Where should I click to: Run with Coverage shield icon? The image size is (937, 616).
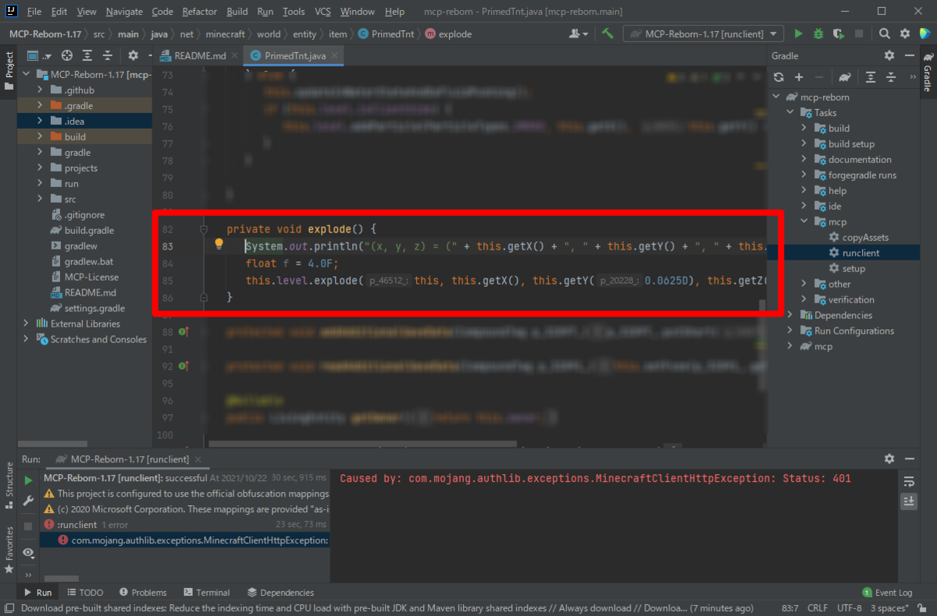coord(839,34)
